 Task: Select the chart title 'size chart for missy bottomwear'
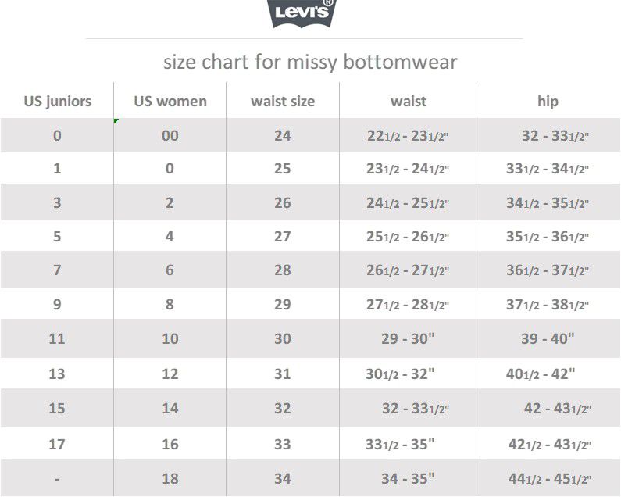[310, 62]
